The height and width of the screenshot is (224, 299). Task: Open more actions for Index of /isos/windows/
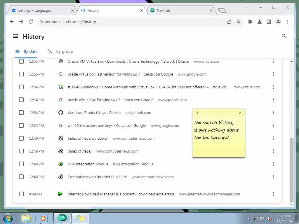click(x=273, y=138)
